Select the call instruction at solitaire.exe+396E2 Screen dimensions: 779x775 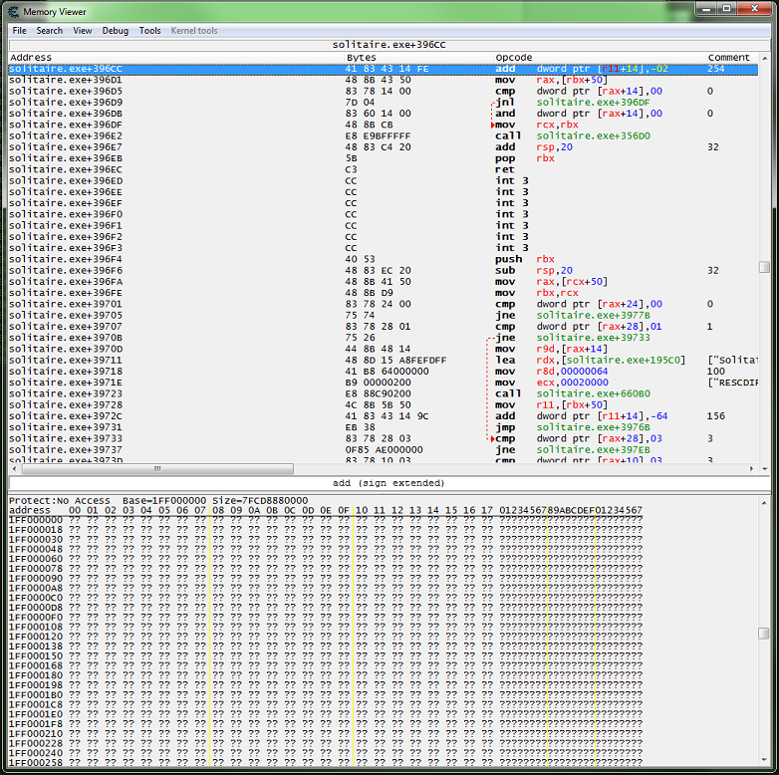click(x=384, y=136)
